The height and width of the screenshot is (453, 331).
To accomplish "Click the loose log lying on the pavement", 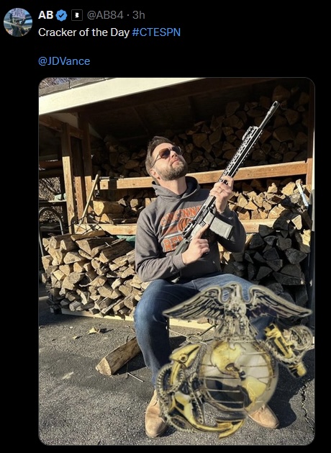I will 118,357.
